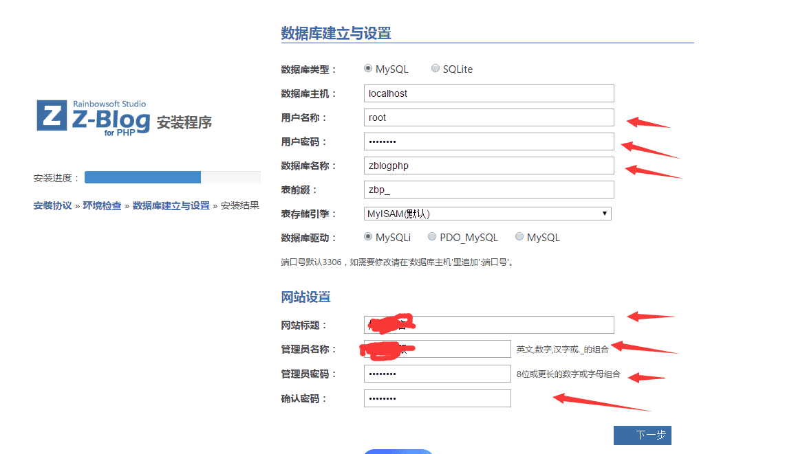The image size is (796, 454).
Task: Select the 数据库主机 localhost input field
Action: (x=488, y=93)
